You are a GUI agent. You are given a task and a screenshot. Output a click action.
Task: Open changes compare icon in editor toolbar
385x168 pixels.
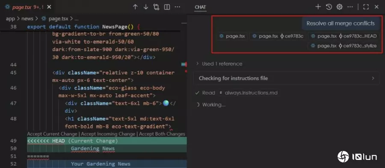[156, 7]
